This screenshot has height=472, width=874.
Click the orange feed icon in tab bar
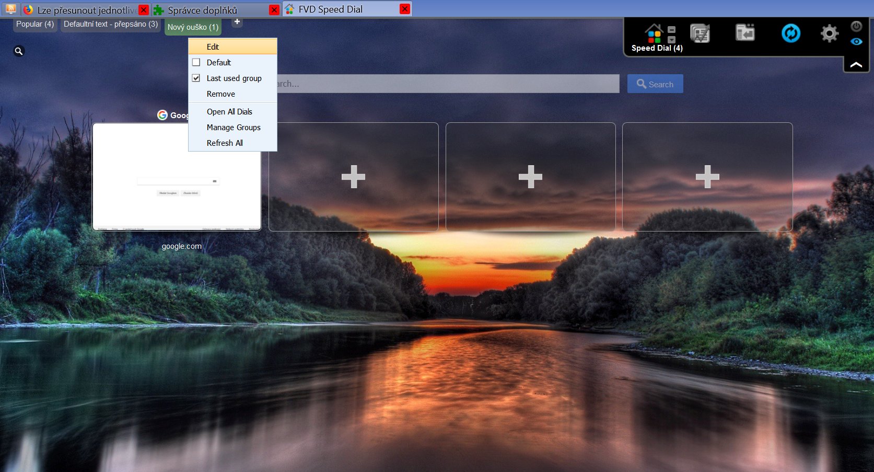point(10,9)
